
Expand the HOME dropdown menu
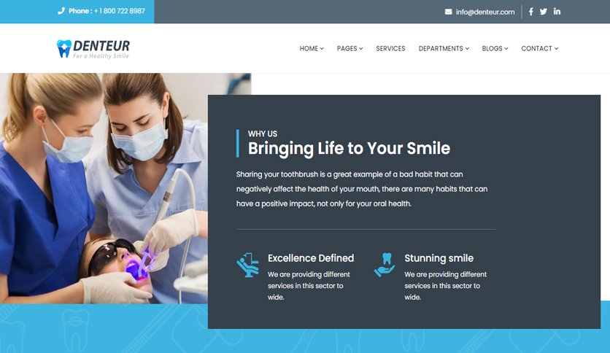(x=312, y=49)
